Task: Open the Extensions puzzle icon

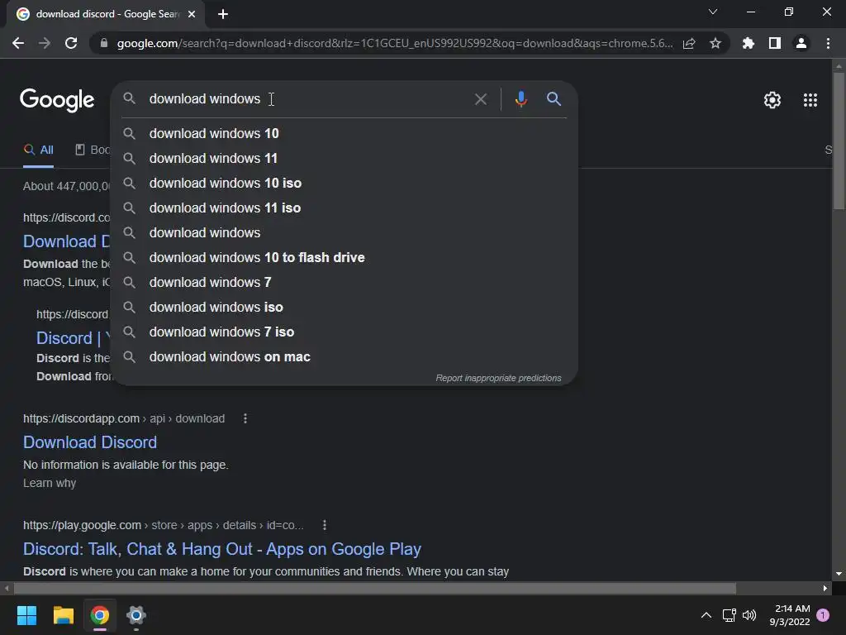Action: click(749, 43)
